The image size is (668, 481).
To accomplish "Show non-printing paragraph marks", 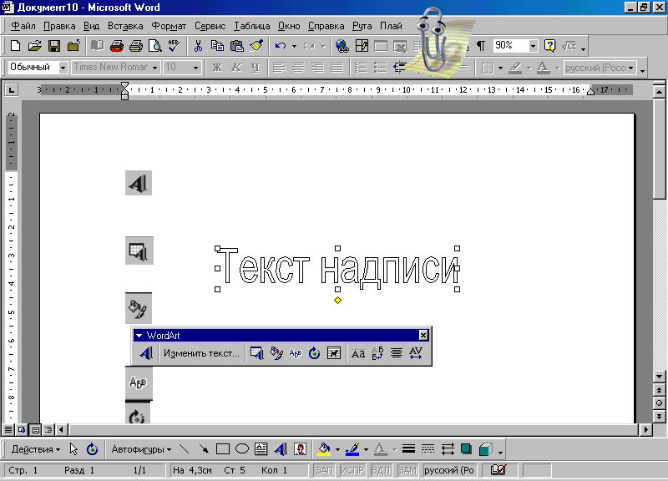I will point(481,46).
